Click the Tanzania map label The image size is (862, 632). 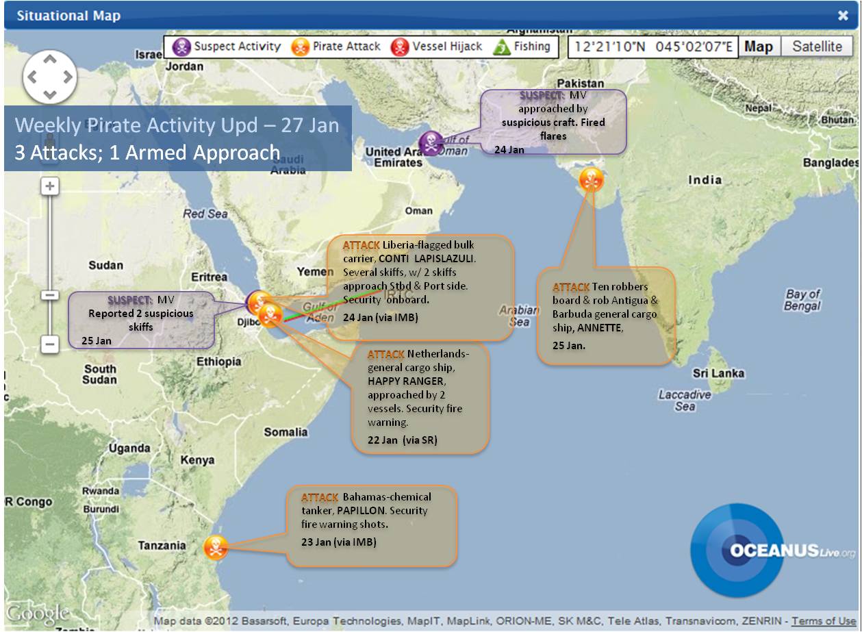162,546
